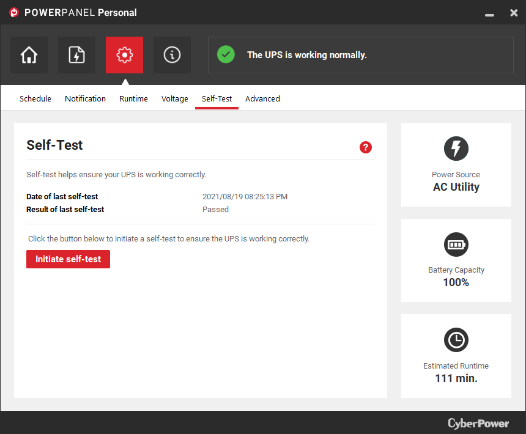This screenshot has height=434, width=526.
Task: Click the 'Power Source' label
Action: click(x=456, y=175)
